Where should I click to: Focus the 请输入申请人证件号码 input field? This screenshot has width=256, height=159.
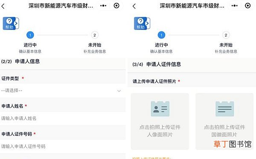63,146
